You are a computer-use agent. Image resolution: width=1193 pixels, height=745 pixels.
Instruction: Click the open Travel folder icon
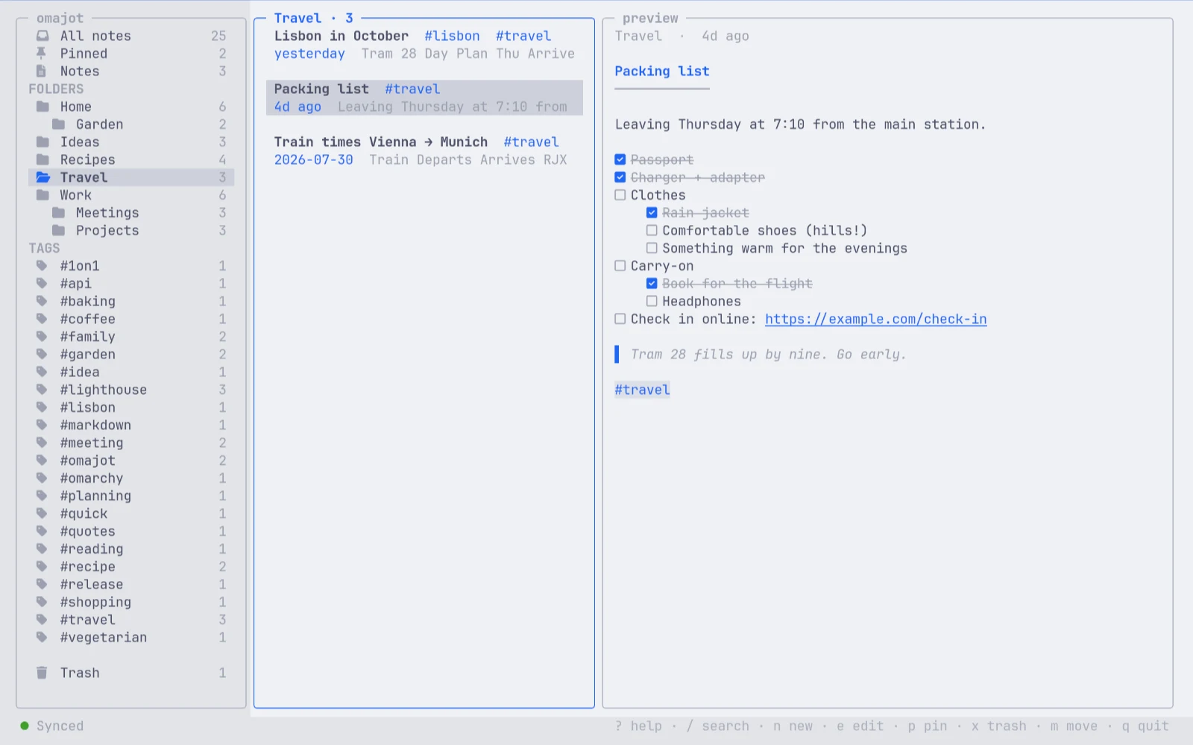point(43,177)
